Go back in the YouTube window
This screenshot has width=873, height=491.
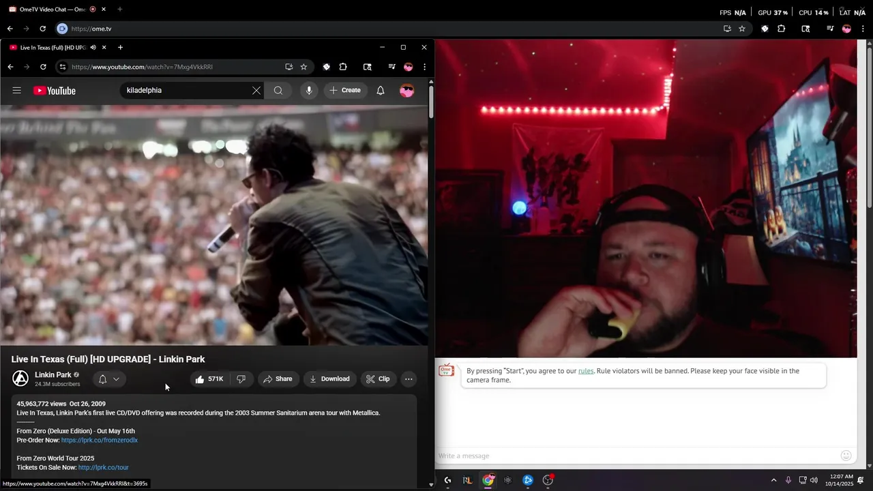pyautogui.click(x=10, y=67)
